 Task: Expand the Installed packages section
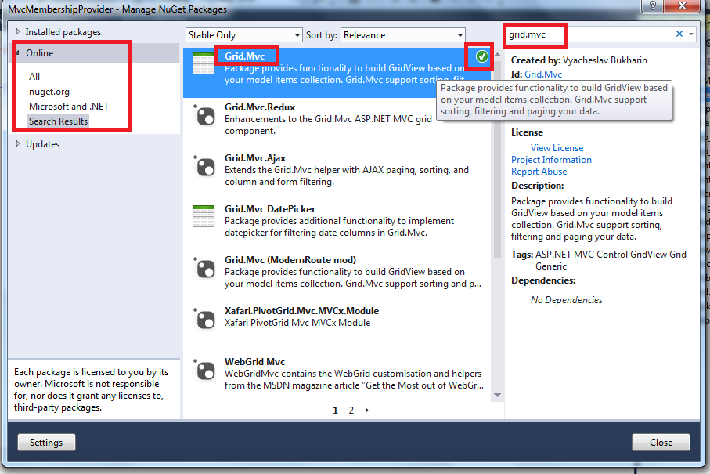18,31
